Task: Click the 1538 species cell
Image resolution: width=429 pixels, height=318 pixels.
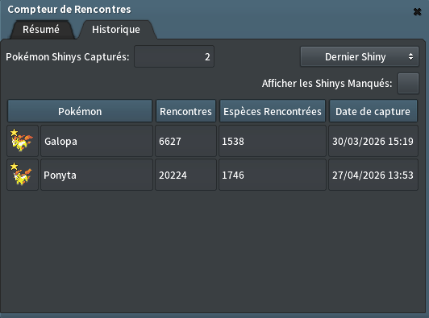Action: pos(273,141)
